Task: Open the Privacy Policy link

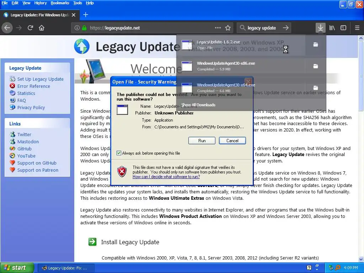Action: [x=31, y=107]
